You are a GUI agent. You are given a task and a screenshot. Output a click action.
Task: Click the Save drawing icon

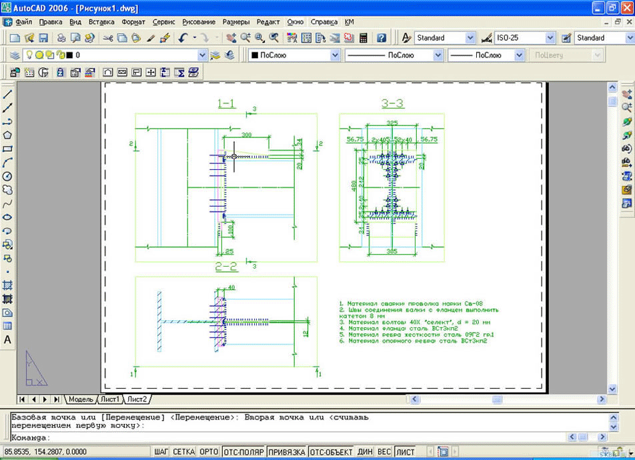point(43,38)
